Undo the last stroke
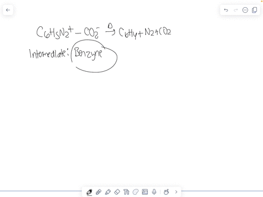 click(226, 10)
